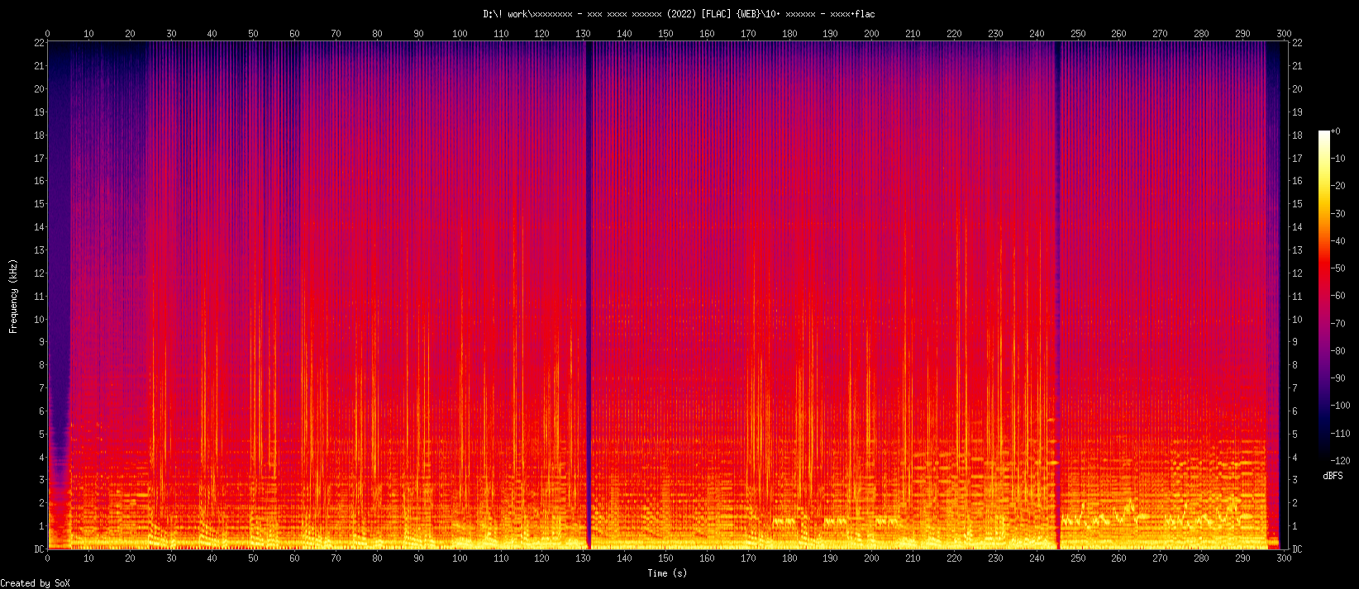Click the "DC" label on the right axis
Screen dimensions: 1359x589
tap(1297, 549)
